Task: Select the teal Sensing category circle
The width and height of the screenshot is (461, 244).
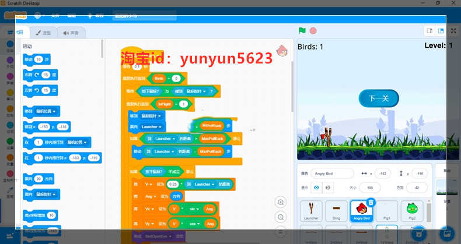Action: click(x=10, y=125)
